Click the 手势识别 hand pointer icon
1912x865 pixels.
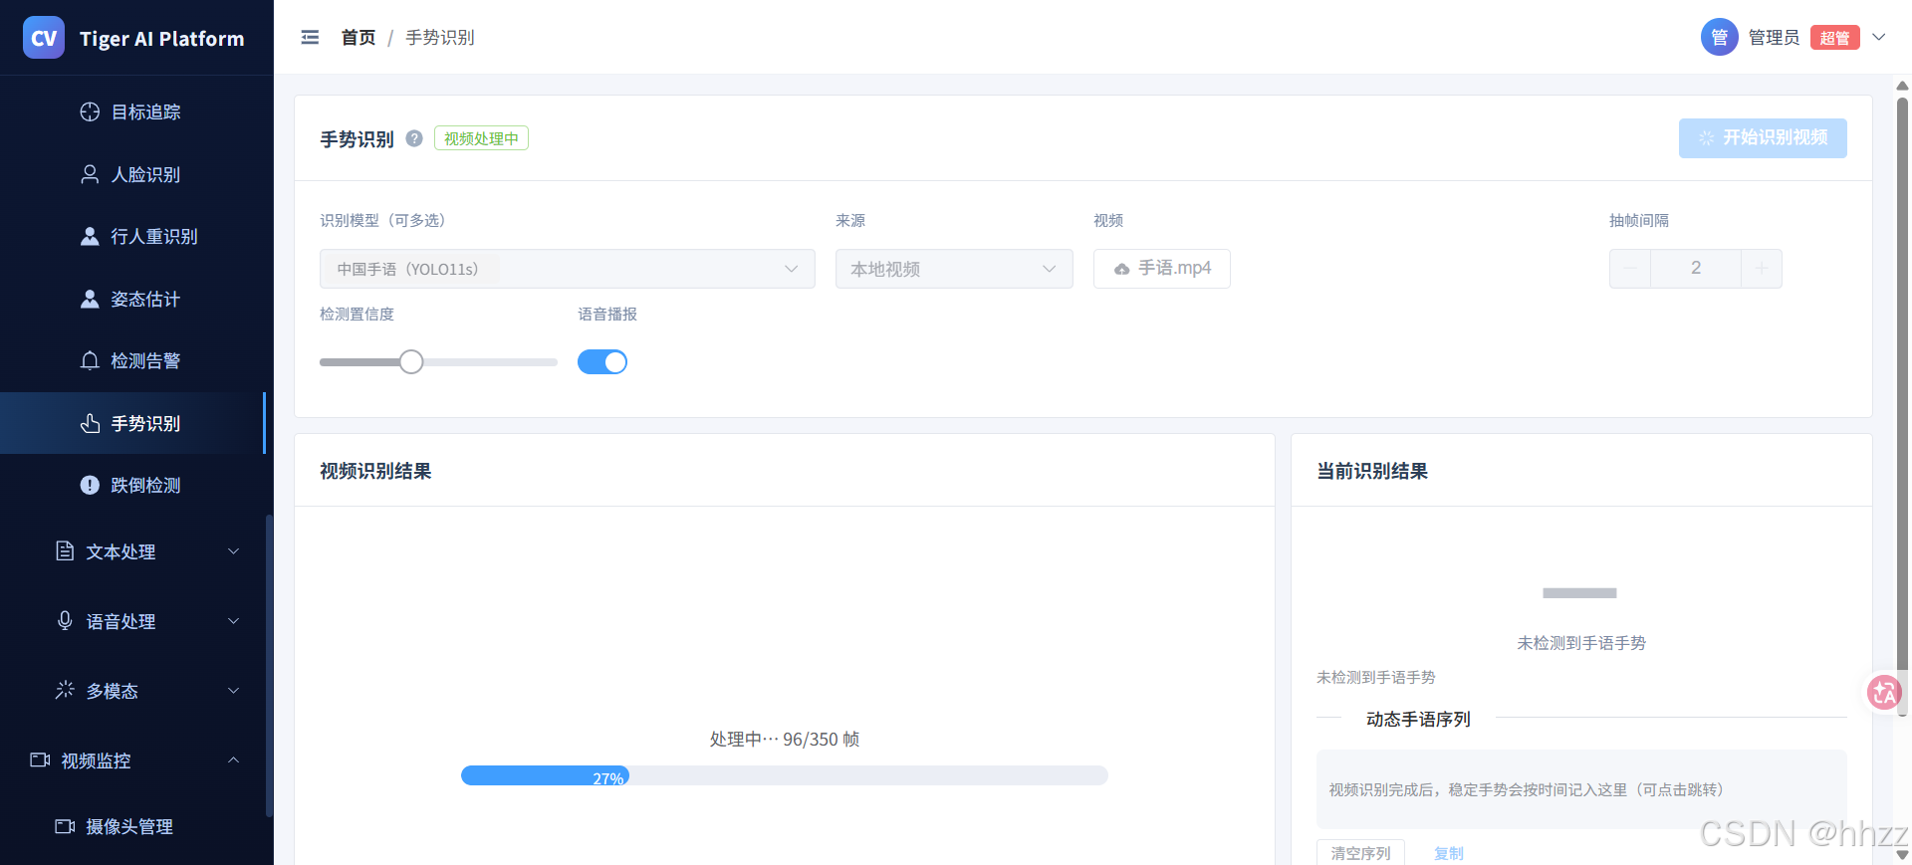click(x=90, y=423)
